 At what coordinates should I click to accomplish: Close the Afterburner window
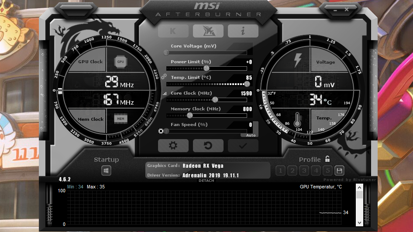[x=347, y=10]
